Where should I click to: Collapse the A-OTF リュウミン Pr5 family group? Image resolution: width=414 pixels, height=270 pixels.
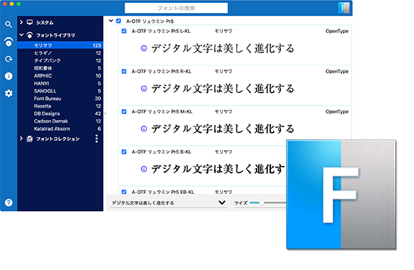pos(111,21)
